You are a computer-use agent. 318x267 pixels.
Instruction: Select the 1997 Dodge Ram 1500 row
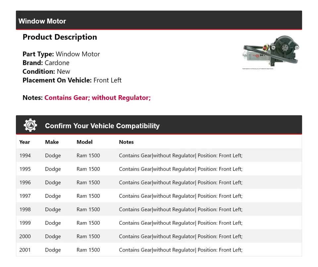(x=159, y=196)
